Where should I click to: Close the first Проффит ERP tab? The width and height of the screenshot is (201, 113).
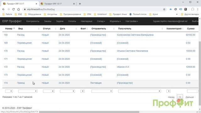tap(36, 4)
